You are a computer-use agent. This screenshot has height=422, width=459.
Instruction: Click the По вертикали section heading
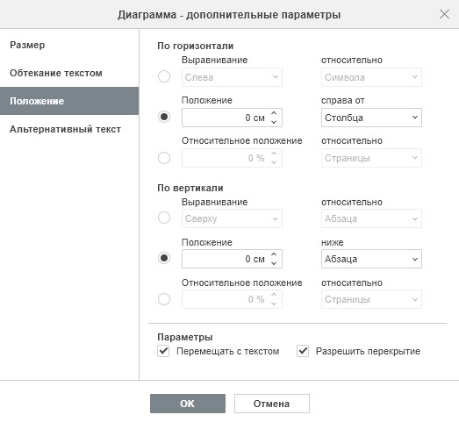[x=190, y=188]
